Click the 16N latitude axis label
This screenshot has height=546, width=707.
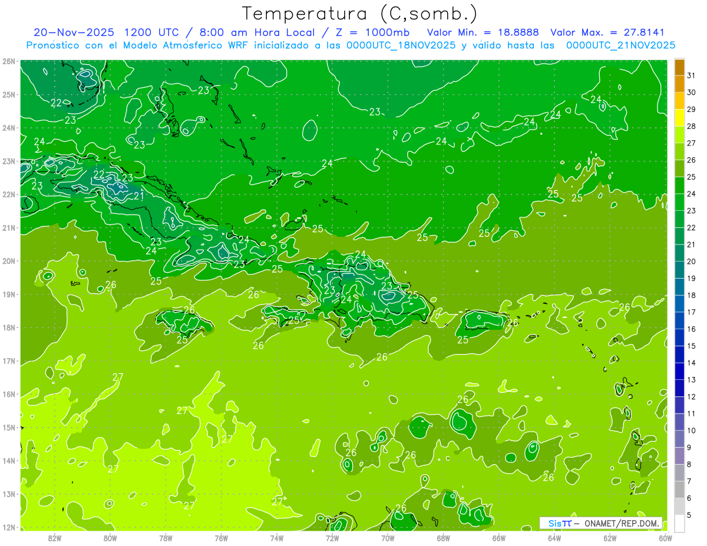tap(9, 394)
